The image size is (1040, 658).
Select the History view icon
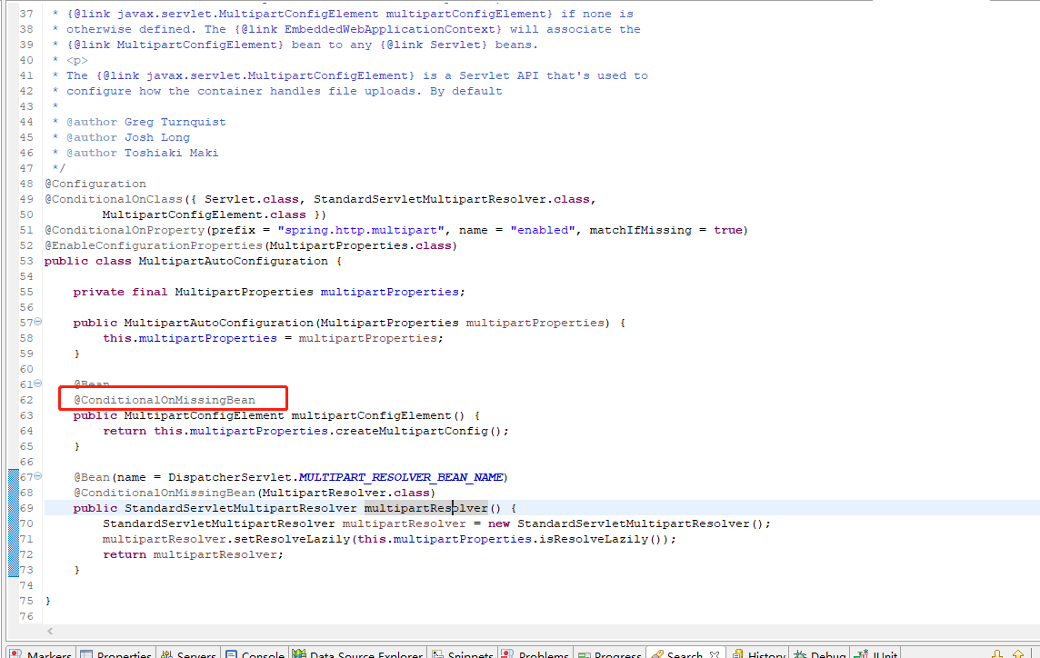point(738,653)
